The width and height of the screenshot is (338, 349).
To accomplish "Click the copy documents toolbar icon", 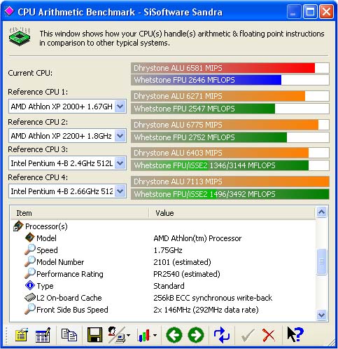I will point(69,335).
